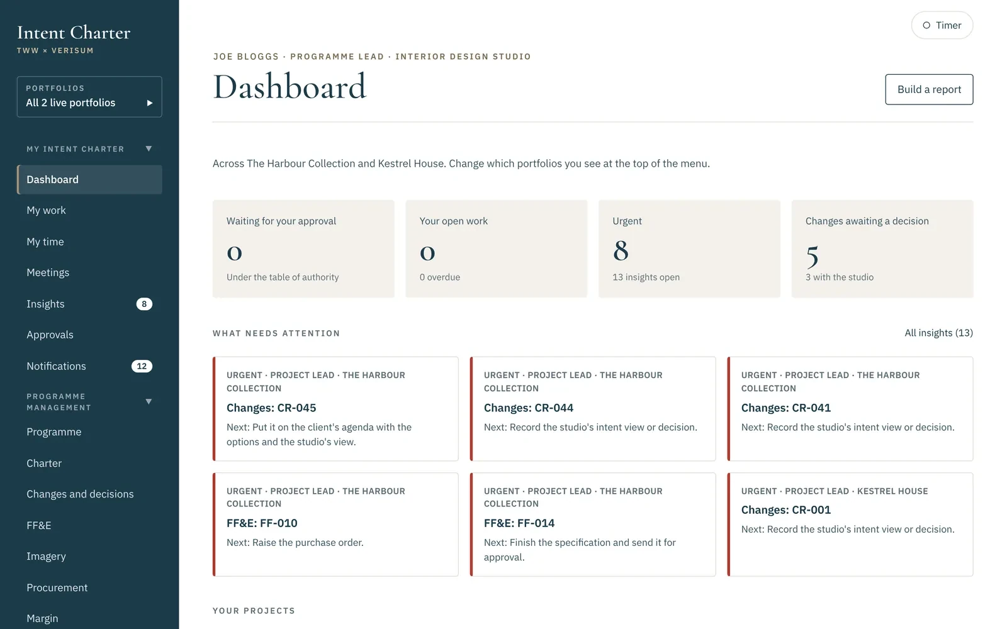Open the Programme page
Viewport: 1007px width, 629px height.
click(x=89, y=432)
